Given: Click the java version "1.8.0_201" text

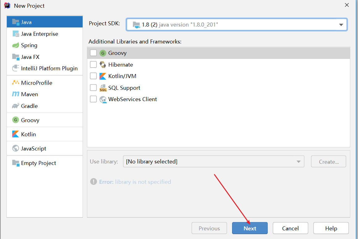Looking at the screenshot, I should 188,25.
